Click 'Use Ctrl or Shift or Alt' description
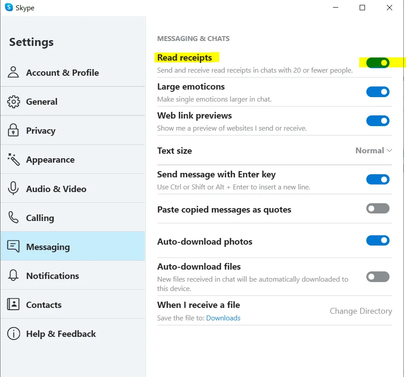 (234, 187)
